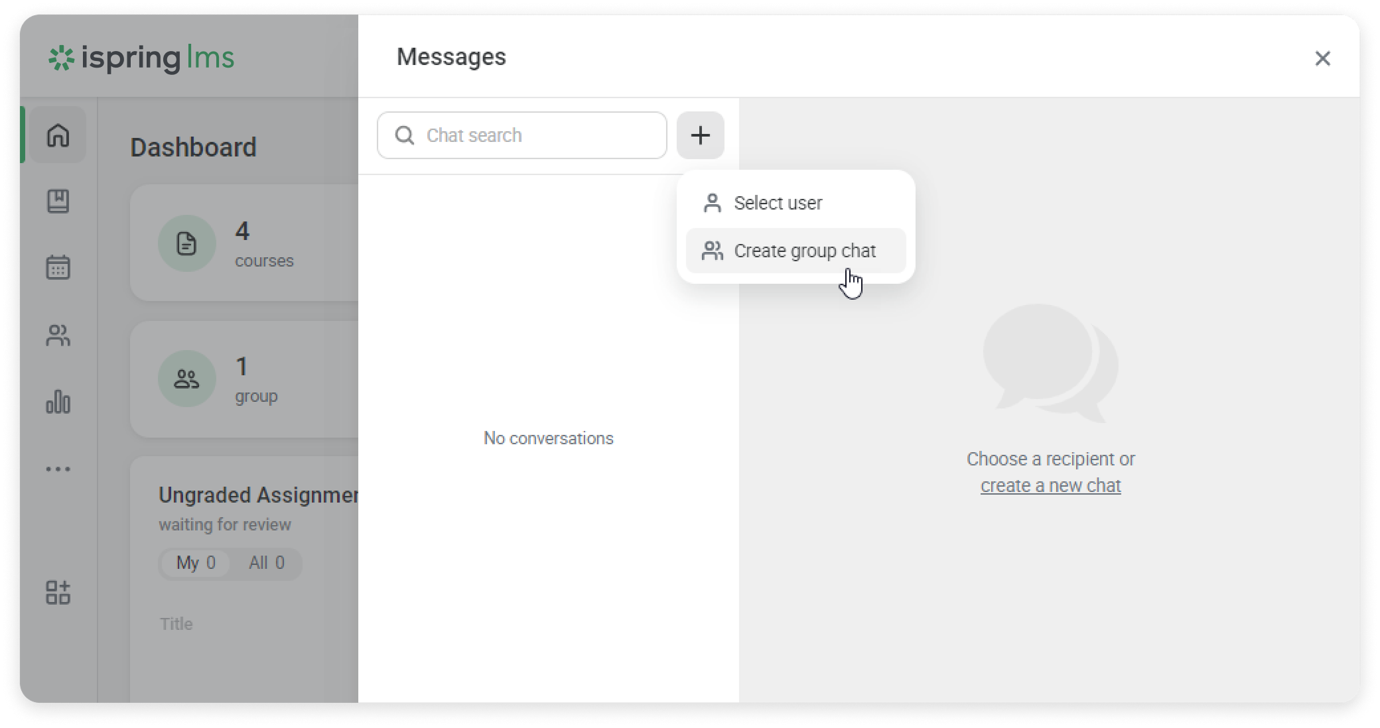Expand the three-dot More sidebar menu

58,469
